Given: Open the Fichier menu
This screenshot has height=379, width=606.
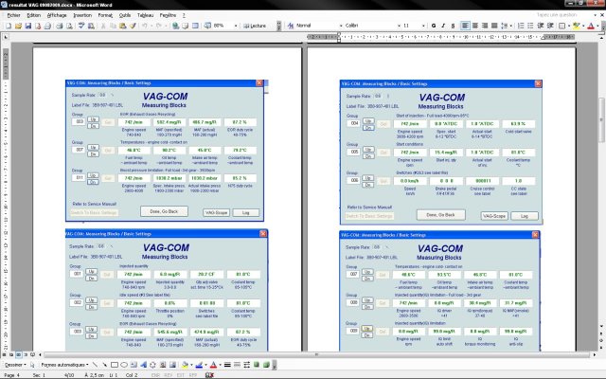Looking at the screenshot, I should coord(13,15).
